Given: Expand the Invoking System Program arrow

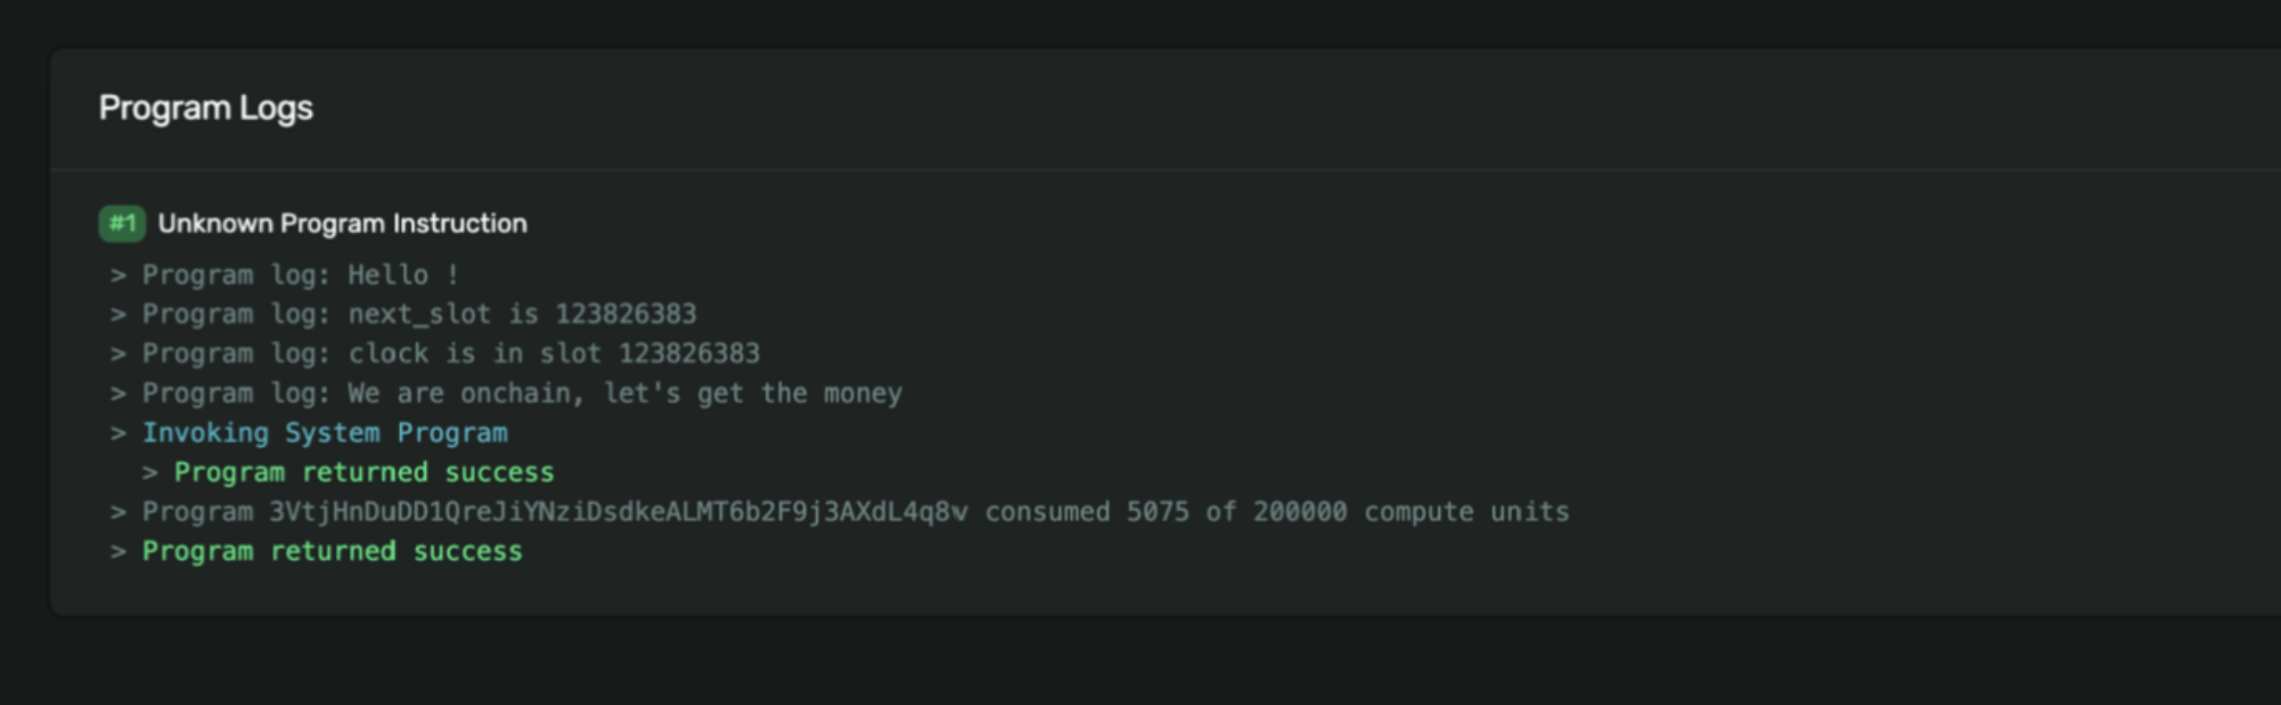Looking at the screenshot, I should [118, 434].
